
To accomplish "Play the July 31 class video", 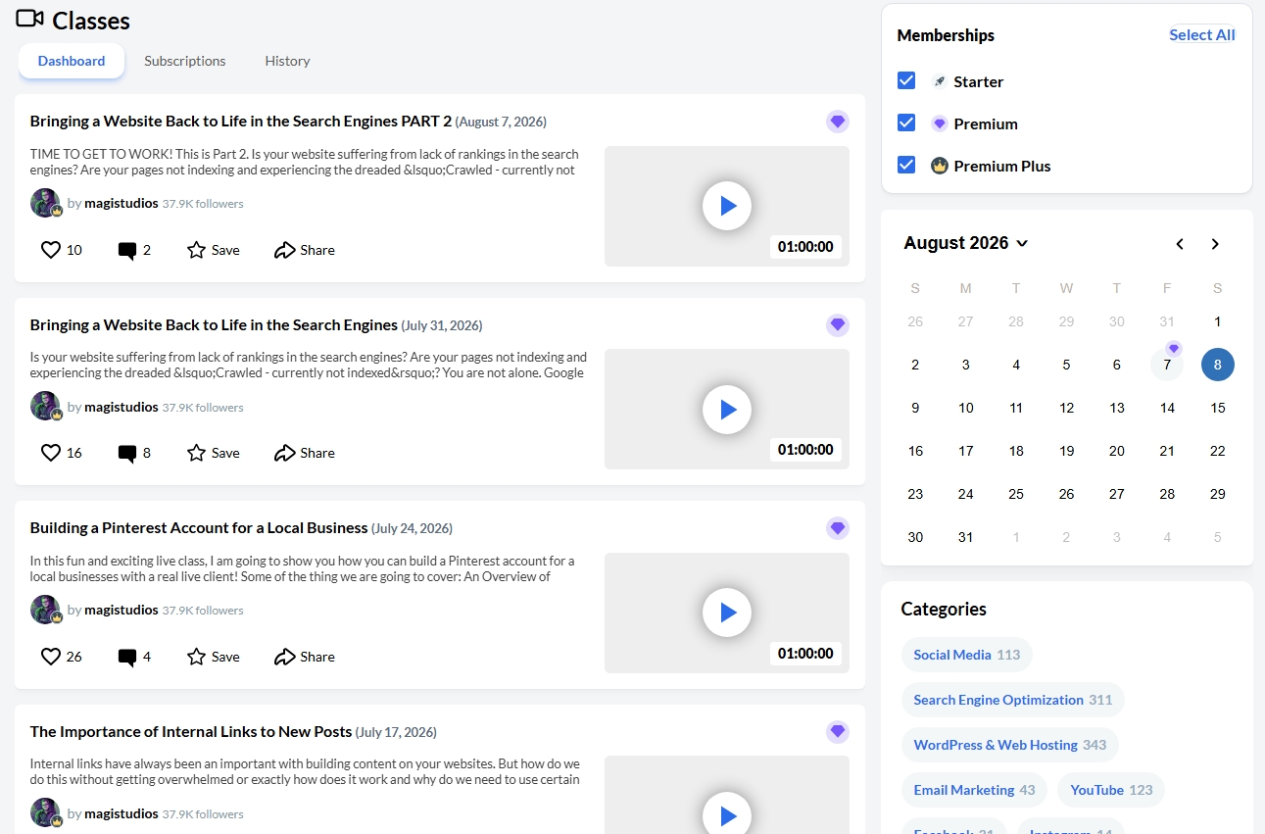I will (727, 409).
